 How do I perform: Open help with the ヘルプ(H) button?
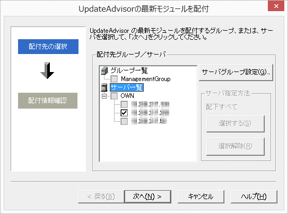254,197
